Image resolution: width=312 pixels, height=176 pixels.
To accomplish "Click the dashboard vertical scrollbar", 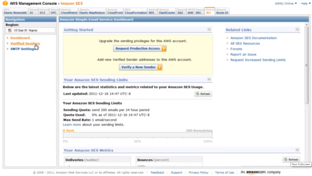I will coord(306,65).
